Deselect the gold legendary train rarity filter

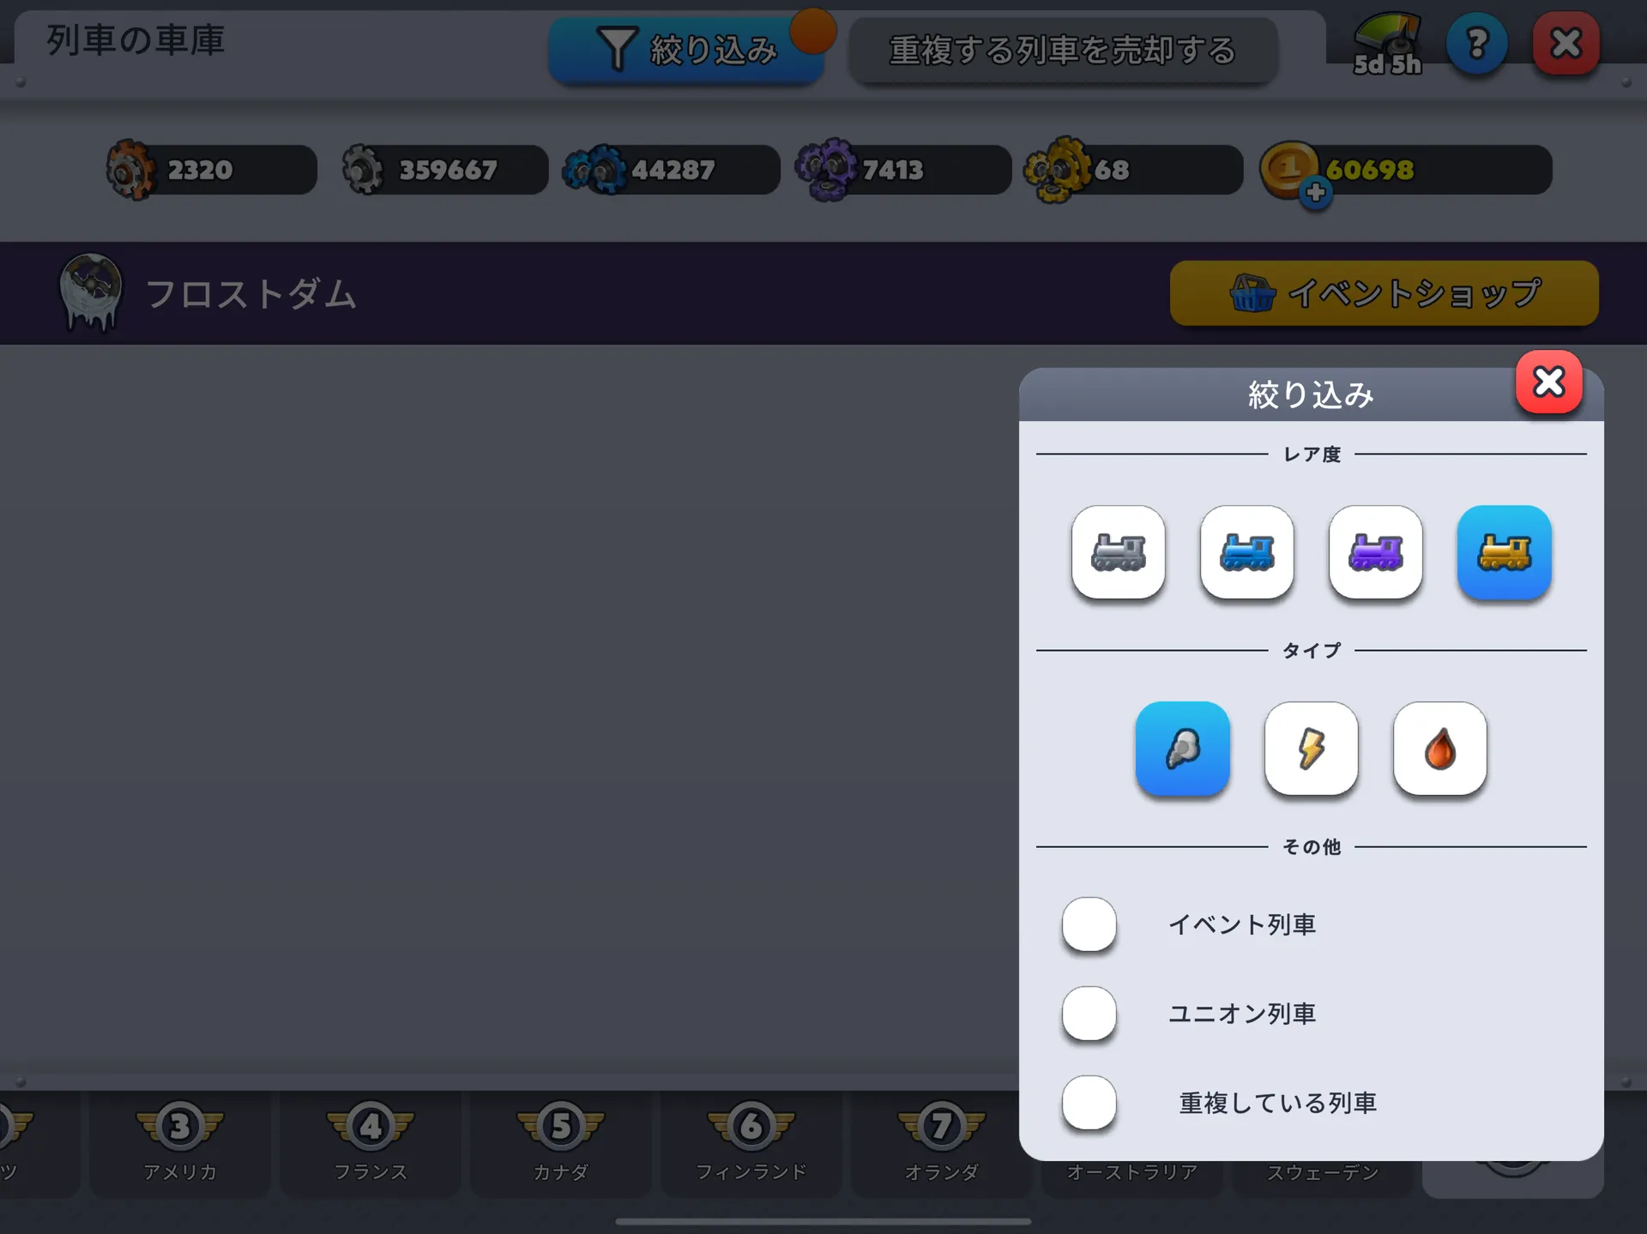1504,551
